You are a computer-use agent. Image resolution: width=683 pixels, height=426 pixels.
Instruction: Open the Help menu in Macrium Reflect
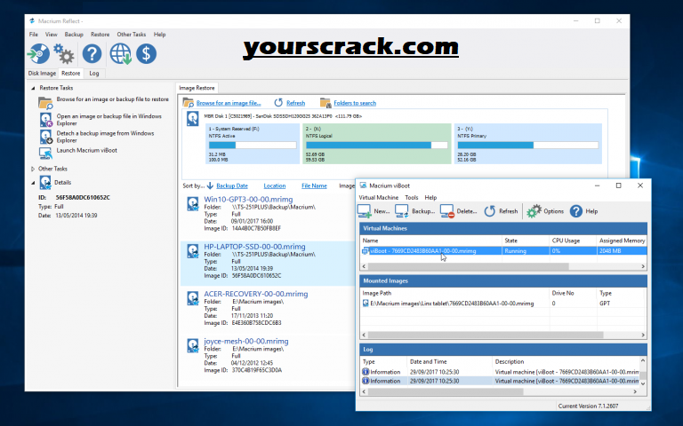(159, 35)
